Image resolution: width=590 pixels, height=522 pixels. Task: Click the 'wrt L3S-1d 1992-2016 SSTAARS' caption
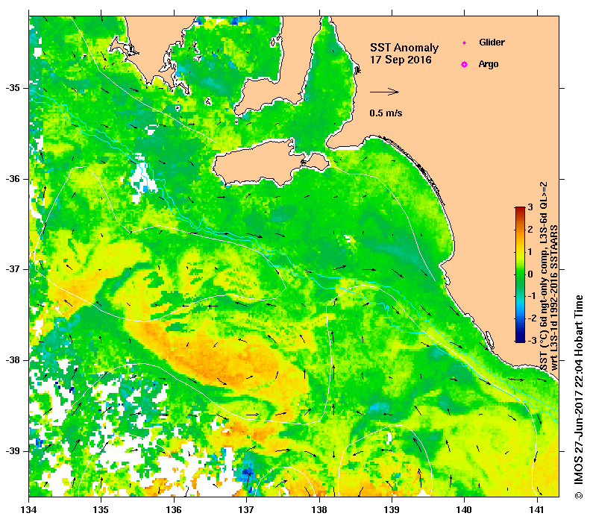click(x=554, y=297)
